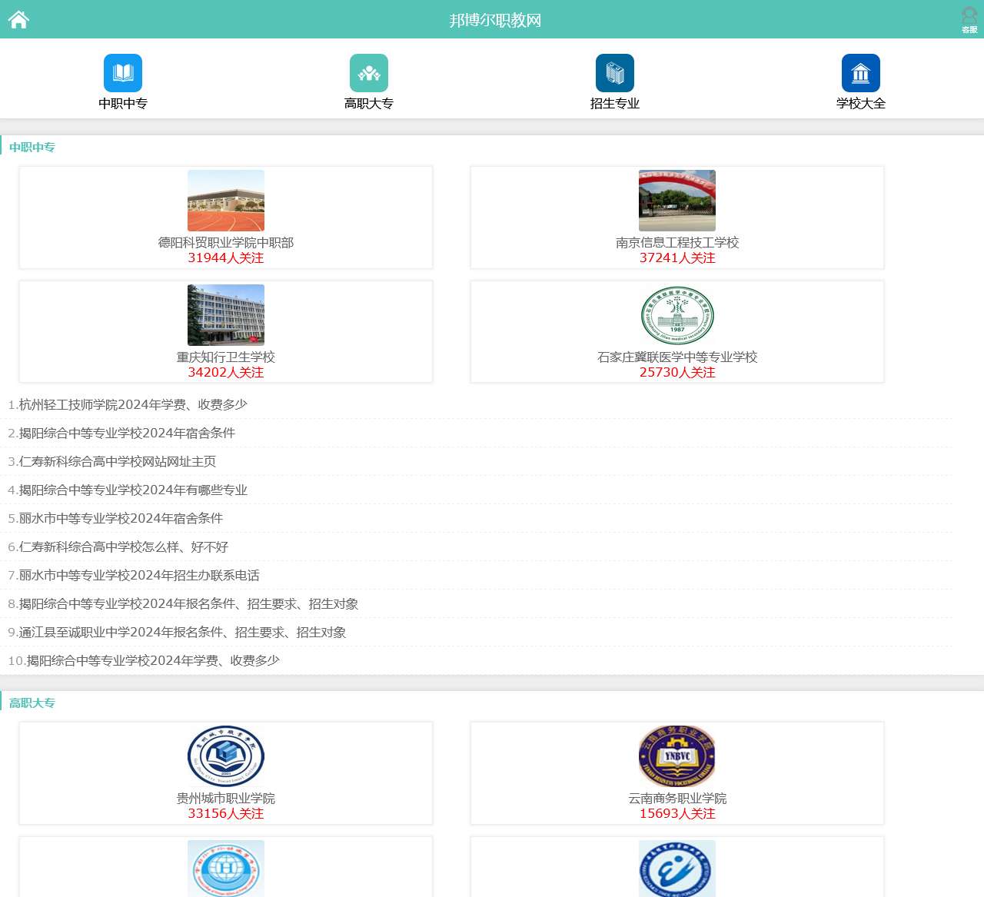Viewport: 984px width, 897px height.
Task: Select the 中职中专 book icon
Action: point(123,72)
